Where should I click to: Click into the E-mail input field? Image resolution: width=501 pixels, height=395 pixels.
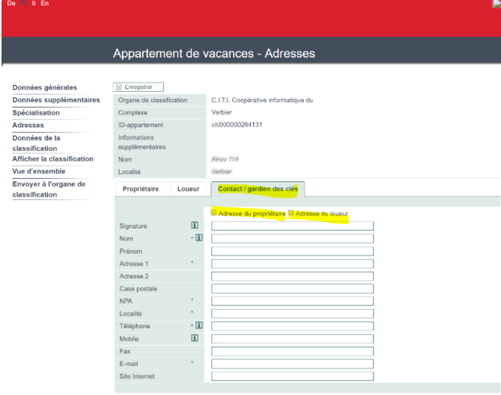[x=292, y=363]
